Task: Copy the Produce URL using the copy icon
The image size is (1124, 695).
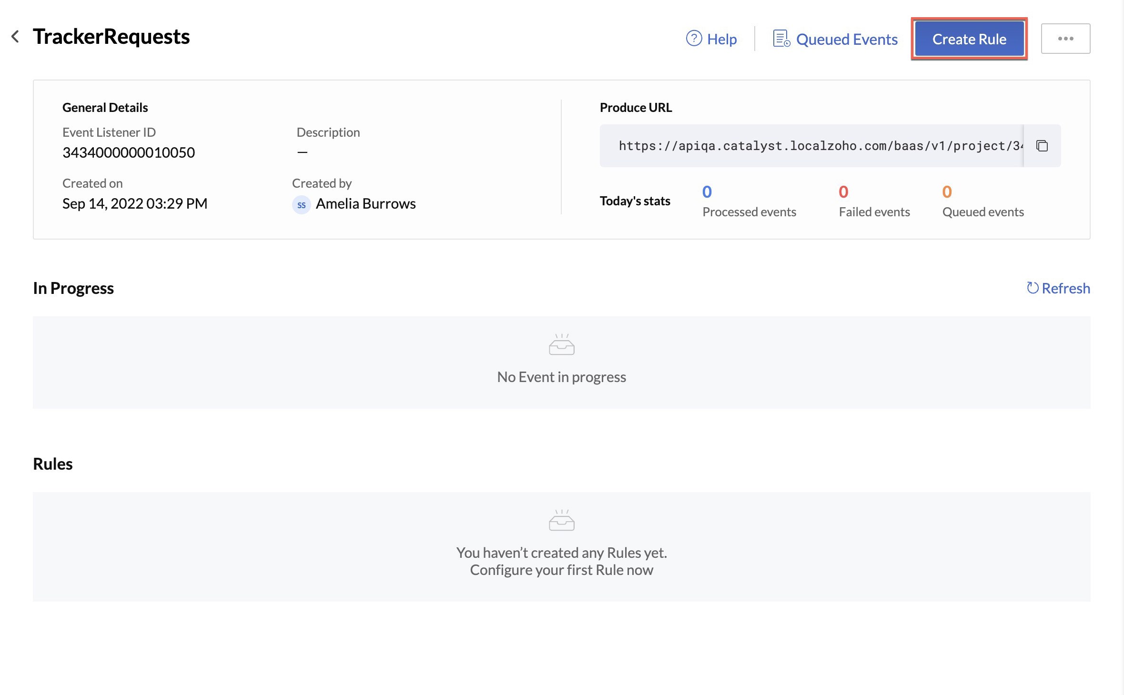Action: [1042, 146]
